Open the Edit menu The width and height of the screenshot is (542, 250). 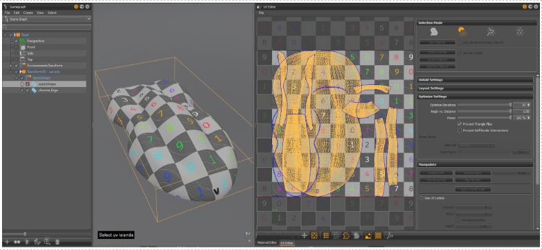(16, 13)
